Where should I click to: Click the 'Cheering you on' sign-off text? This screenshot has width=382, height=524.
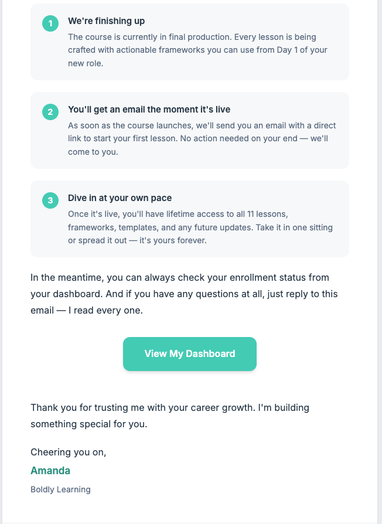pyautogui.click(x=69, y=452)
